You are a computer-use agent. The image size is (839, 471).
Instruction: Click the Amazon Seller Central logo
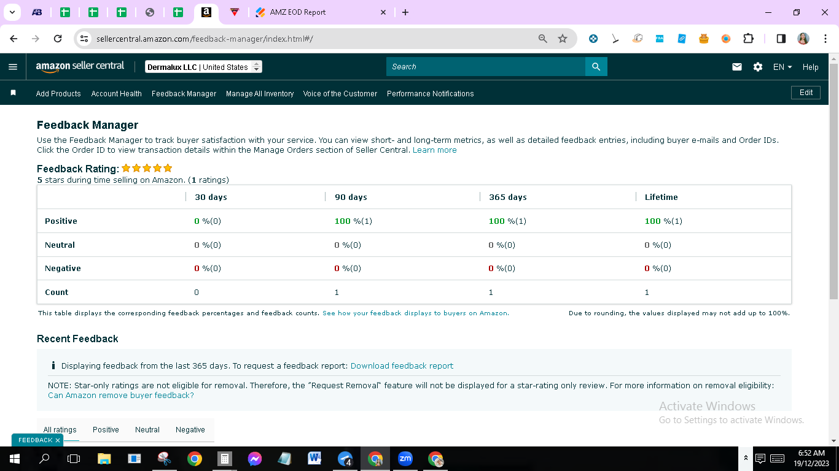coord(80,67)
